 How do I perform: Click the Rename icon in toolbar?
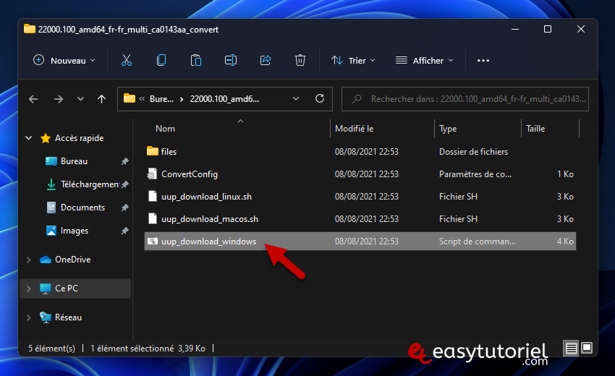tap(231, 61)
